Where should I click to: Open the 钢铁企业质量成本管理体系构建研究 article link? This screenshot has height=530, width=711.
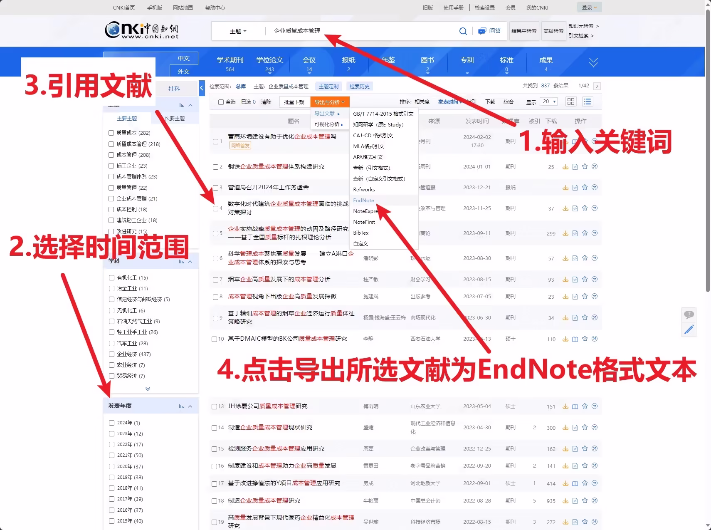(276, 166)
